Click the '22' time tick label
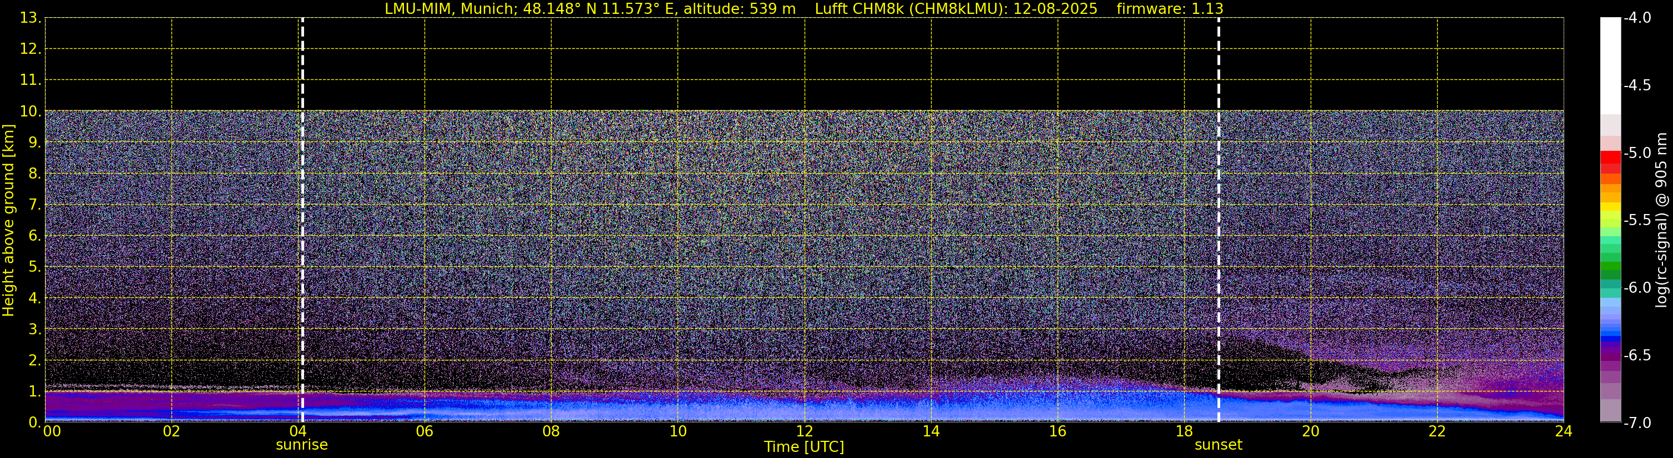The height and width of the screenshot is (458, 1673). point(1437,431)
